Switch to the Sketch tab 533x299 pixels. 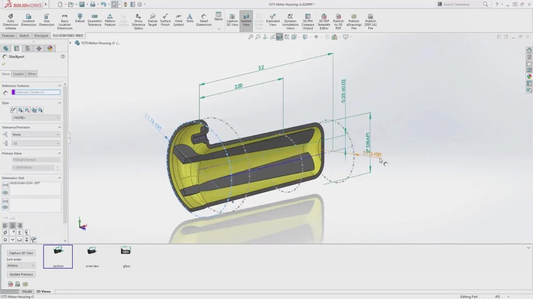[24, 36]
